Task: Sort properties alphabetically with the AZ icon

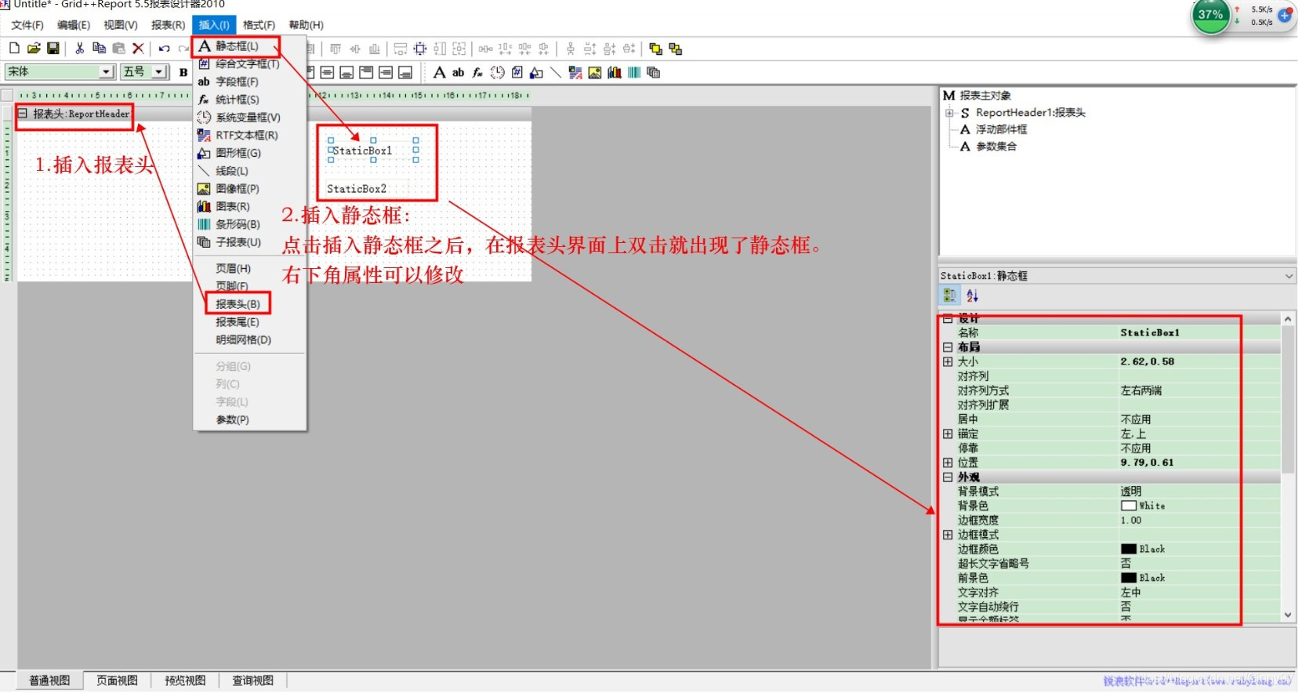Action: [973, 296]
